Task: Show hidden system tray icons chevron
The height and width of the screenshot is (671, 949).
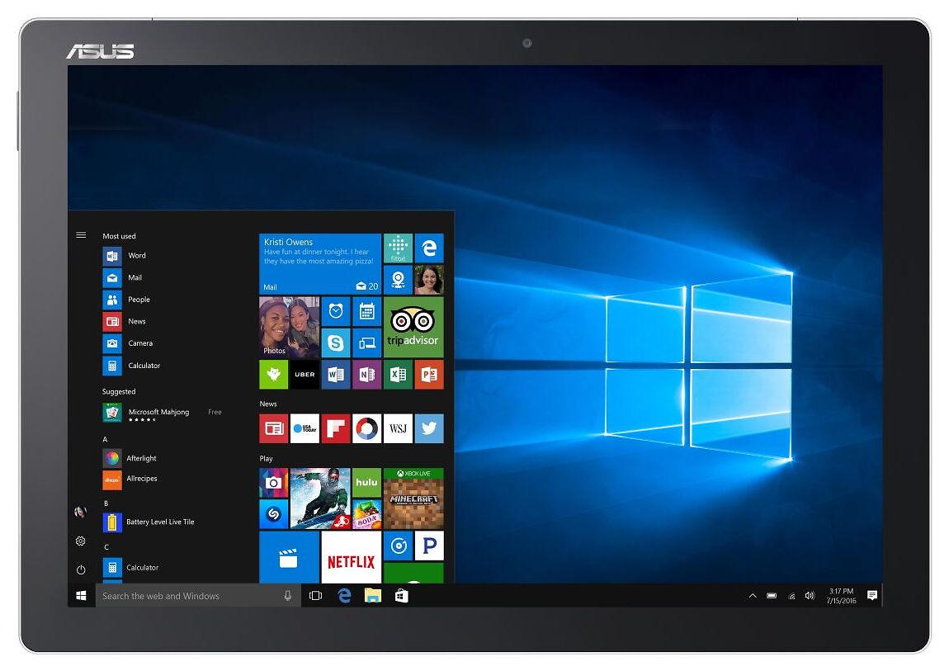Action: [753, 596]
